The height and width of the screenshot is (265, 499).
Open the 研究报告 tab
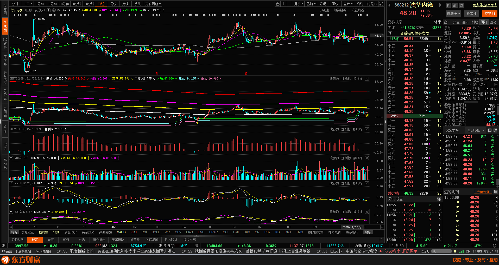point(99,240)
